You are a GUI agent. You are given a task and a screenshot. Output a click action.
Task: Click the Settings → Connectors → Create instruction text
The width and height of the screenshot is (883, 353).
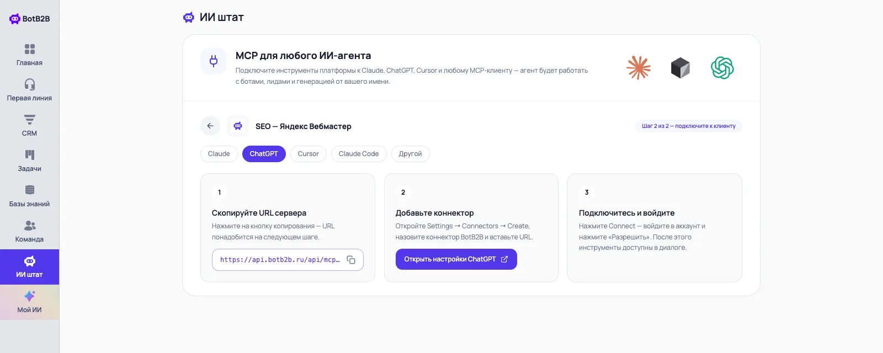coord(464,232)
